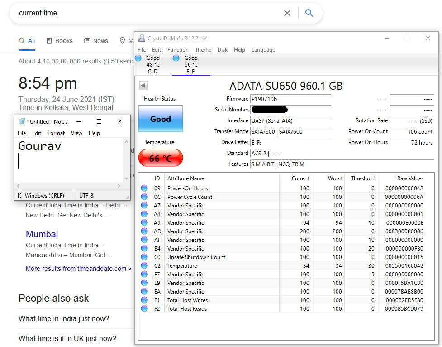Click the Firmware value field P190710b
Image resolution: width=442 pixels, height=347 pixels.
point(290,99)
